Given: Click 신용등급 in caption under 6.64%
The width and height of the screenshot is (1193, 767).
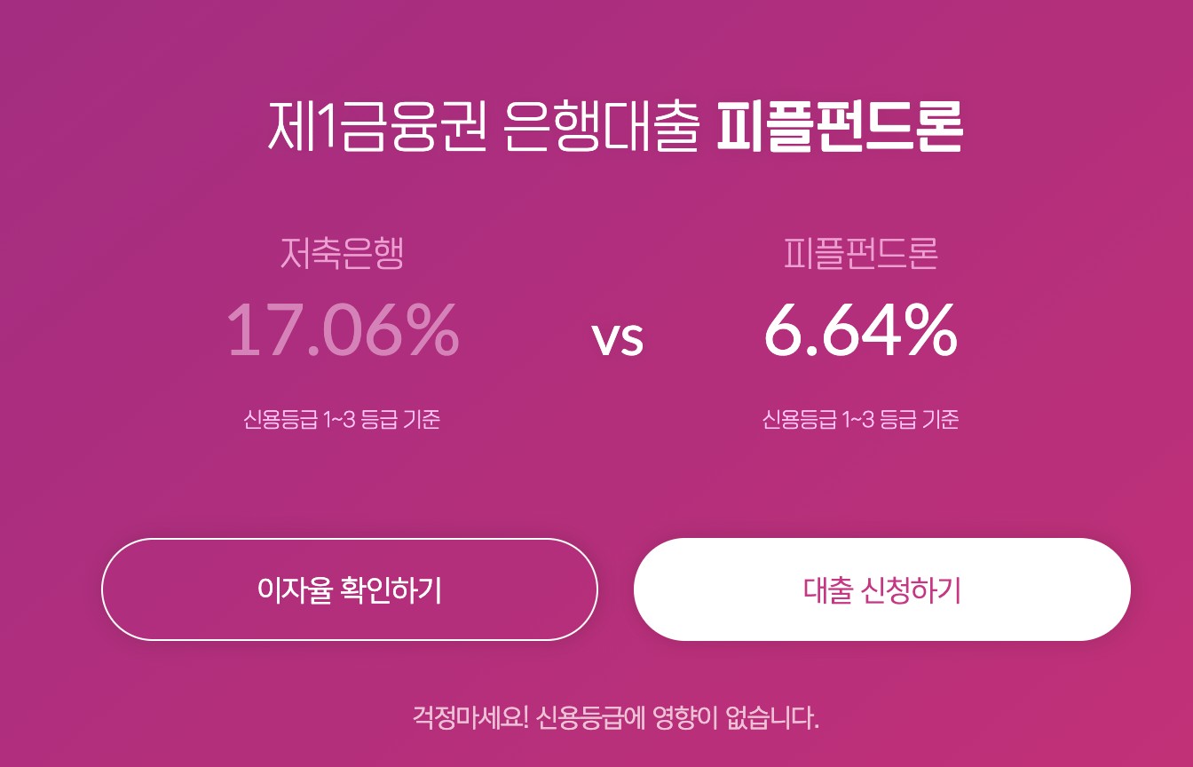Looking at the screenshot, I should tap(789, 419).
